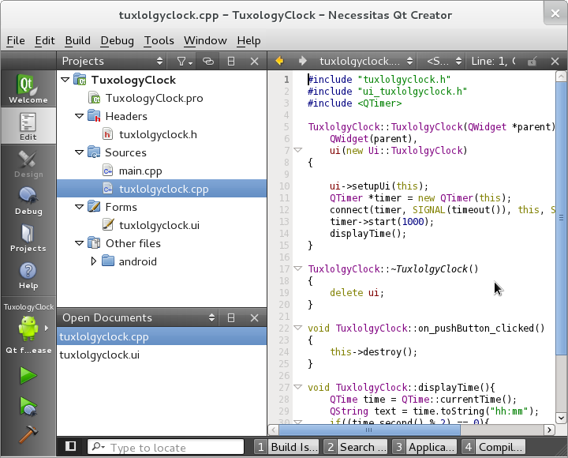Open the Debug menu
This screenshot has width=568, height=458.
point(117,40)
